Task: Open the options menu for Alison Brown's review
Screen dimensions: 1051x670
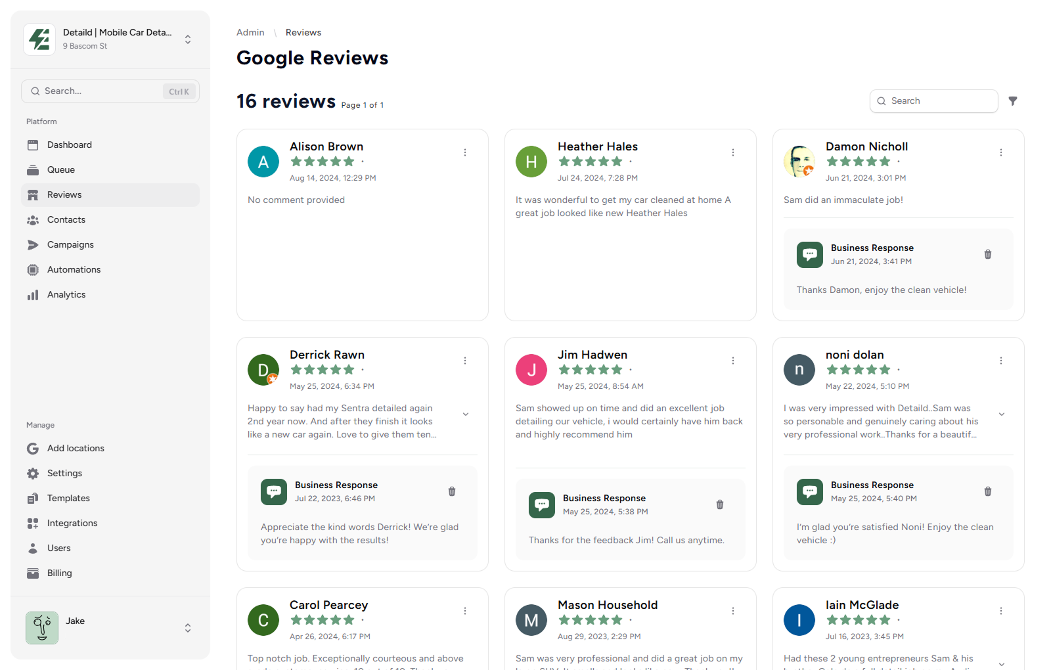Action: [x=465, y=152]
